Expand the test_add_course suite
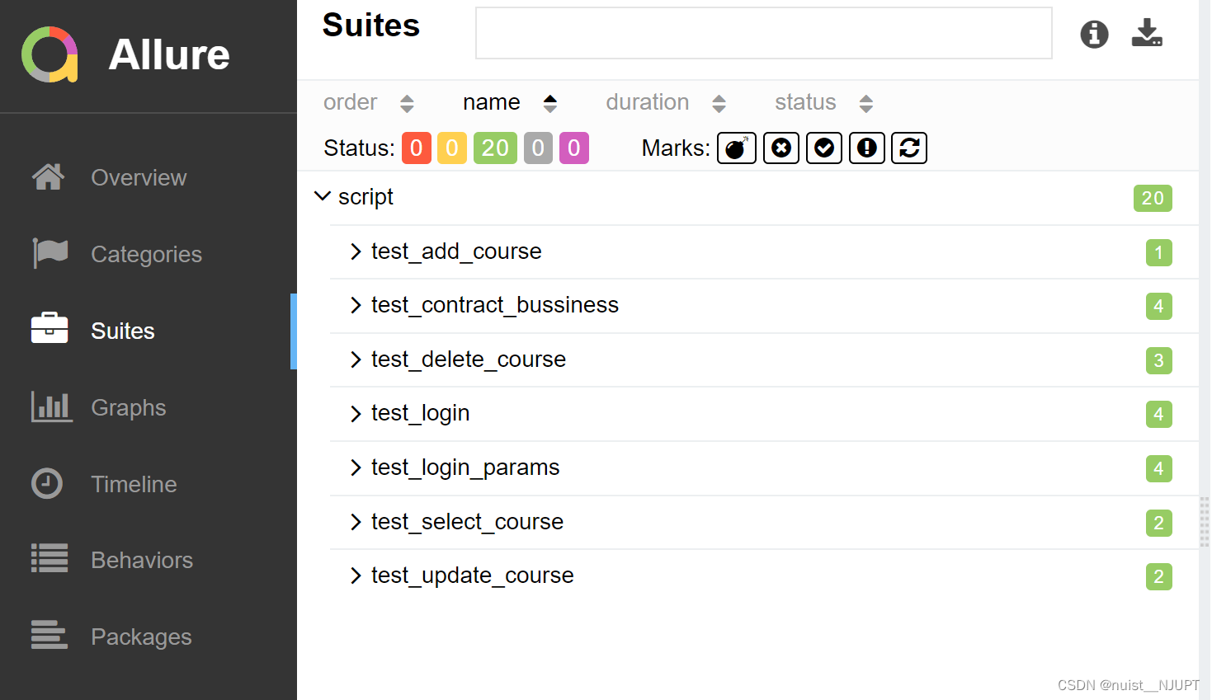The width and height of the screenshot is (1212, 700). (x=356, y=251)
